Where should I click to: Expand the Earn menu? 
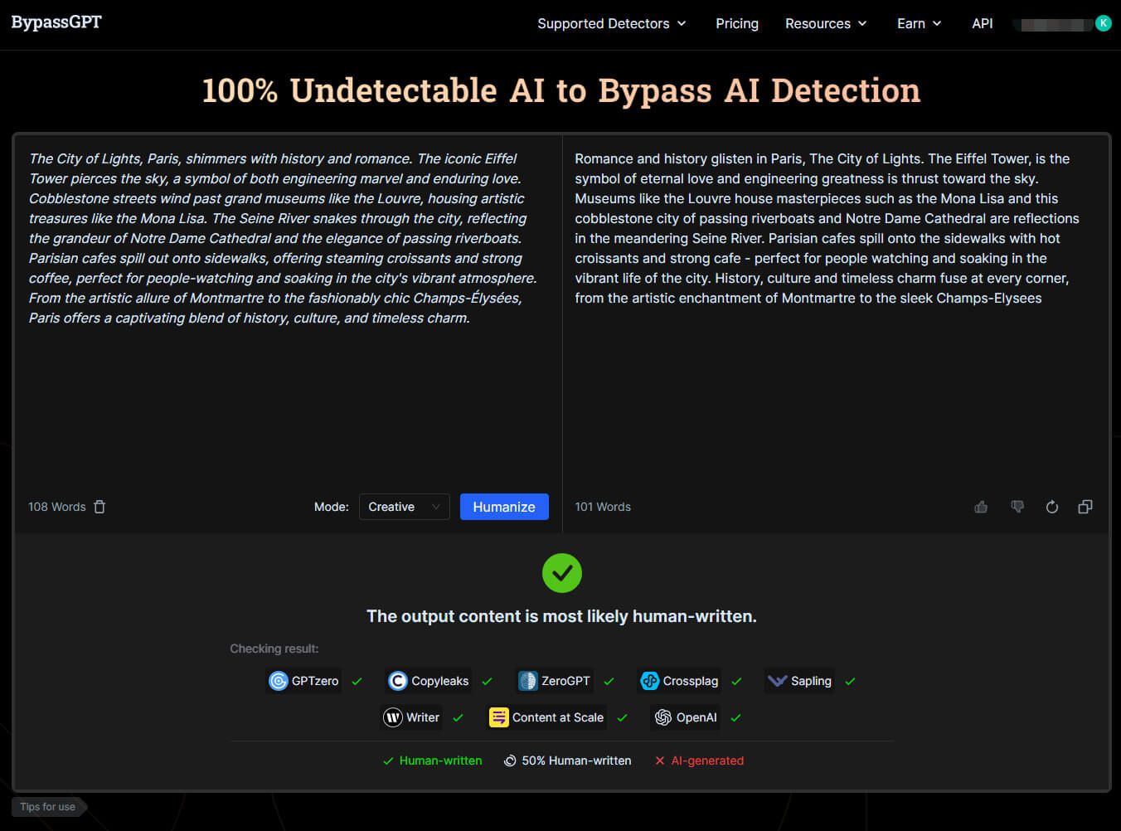[919, 23]
